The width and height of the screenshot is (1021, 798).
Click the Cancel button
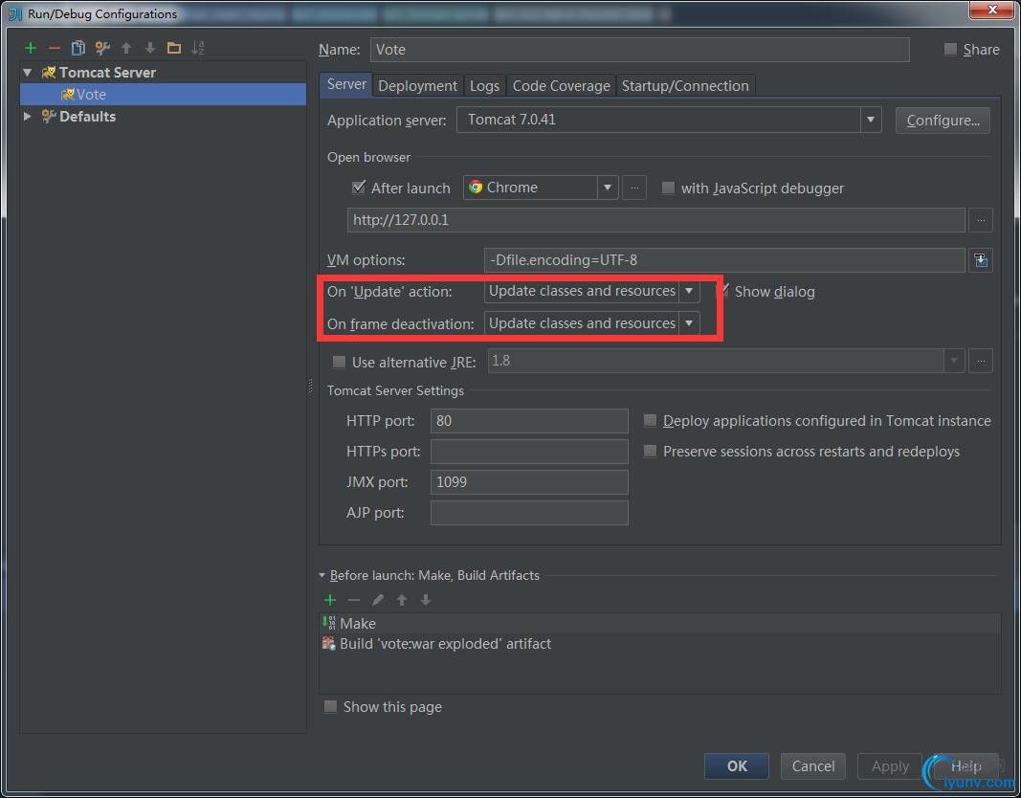point(813,766)
